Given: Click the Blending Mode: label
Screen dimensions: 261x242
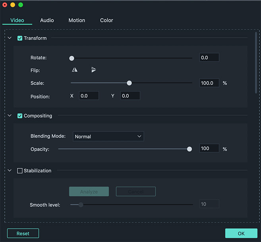Looking at the screenshot, I should point(48,136).
